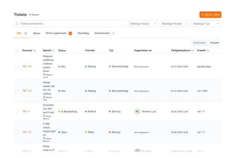Open the Beliebiger Status dropdown
The width and height of the screenshot is (235, 158).
click(x=143, y=24)
